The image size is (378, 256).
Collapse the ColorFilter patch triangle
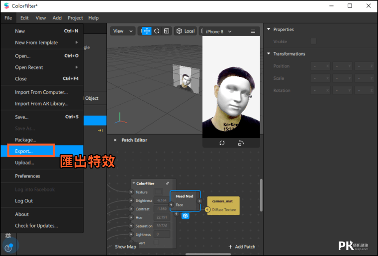(134, 183)
